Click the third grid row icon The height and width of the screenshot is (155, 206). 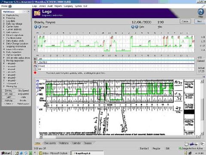(x=35, y=66)
